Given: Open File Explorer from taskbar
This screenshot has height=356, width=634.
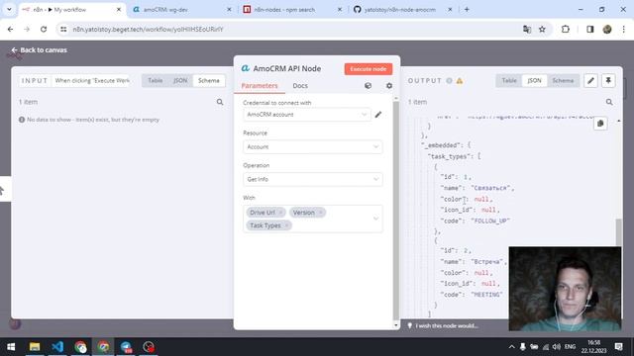Looking at the screenshot, I should coord(35,347).
